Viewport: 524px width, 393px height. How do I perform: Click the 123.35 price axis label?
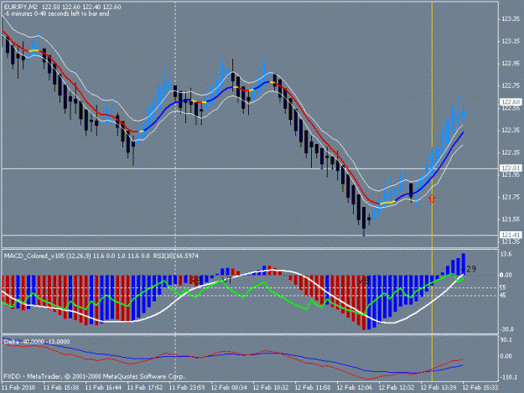(511, 19)
